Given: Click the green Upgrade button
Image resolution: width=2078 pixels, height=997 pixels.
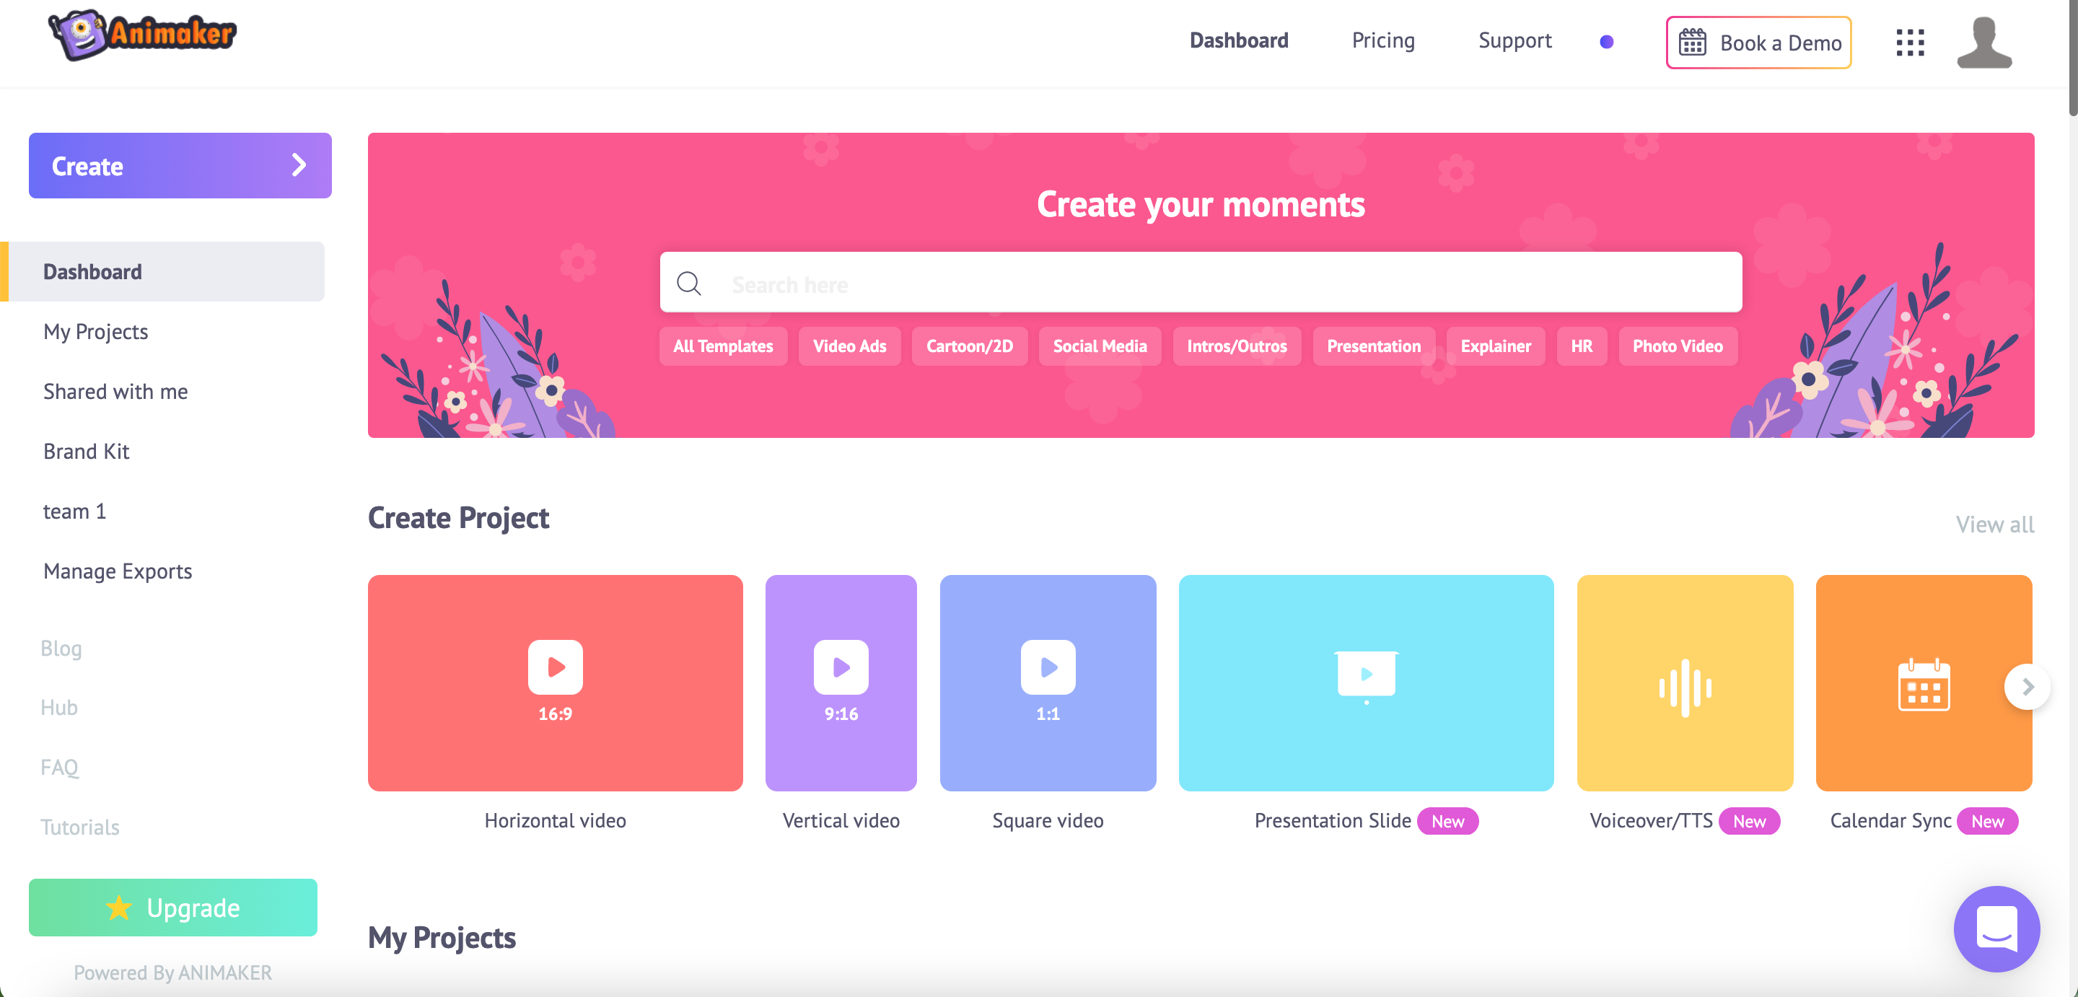Looking at the screenshot, I should click(172, 908).
